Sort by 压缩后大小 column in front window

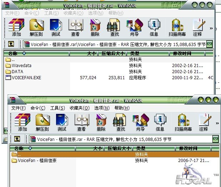click(119, 148)
